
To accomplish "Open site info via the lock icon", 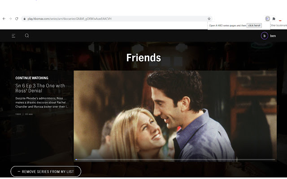I will click(24, 19).
